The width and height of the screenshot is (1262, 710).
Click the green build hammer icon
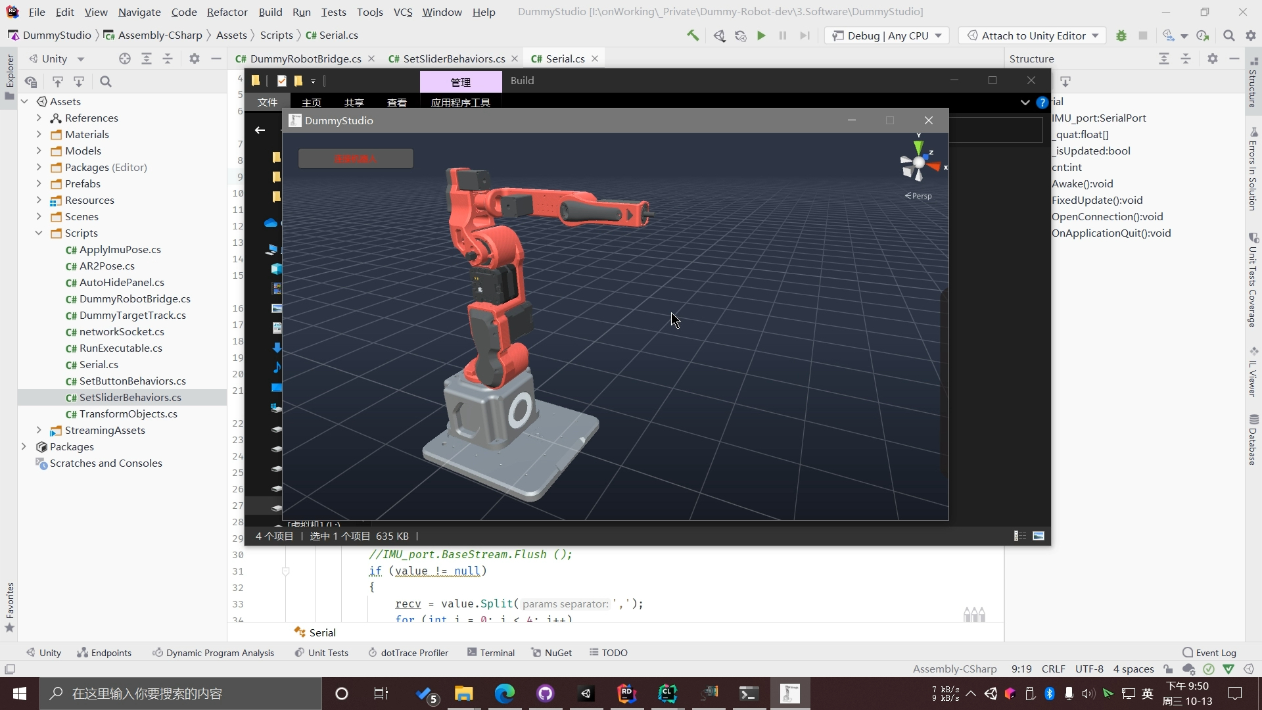coord(693,35)
